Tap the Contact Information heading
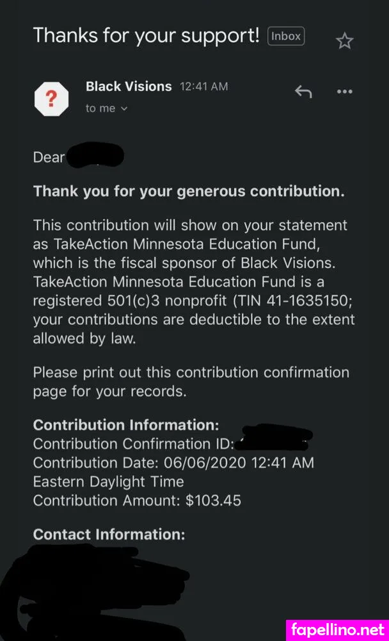This screenshot has width=389, height=641. (109, 534)
